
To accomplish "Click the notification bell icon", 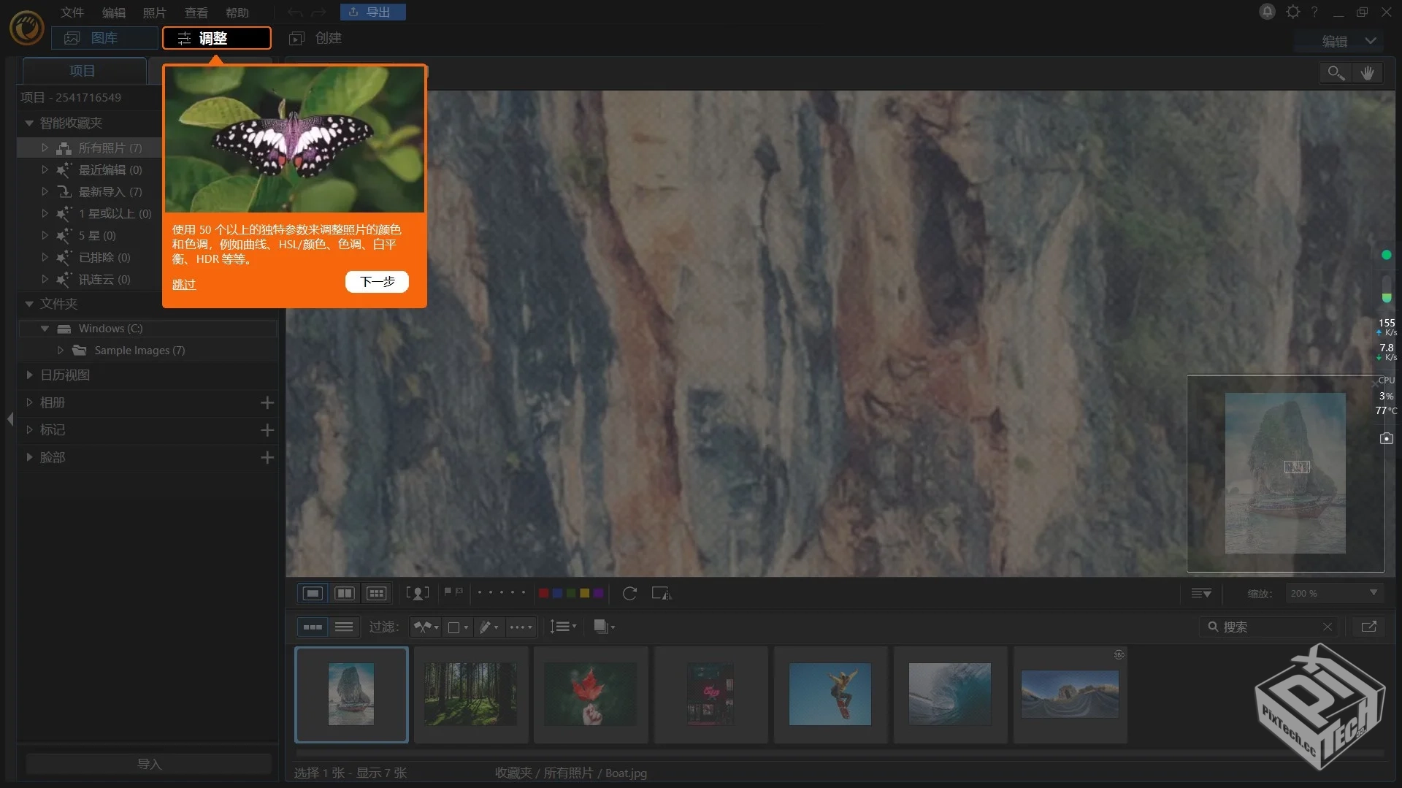I will (x=1267, y=12).
